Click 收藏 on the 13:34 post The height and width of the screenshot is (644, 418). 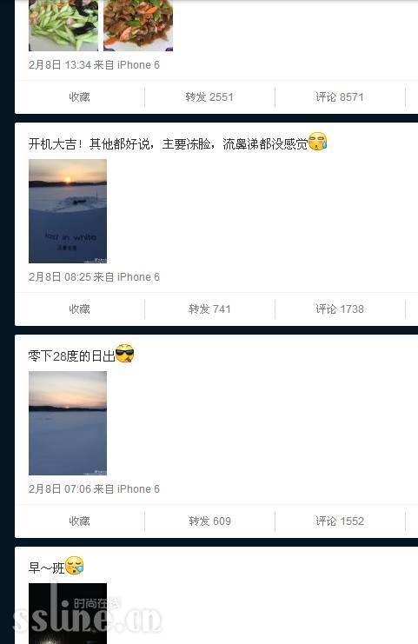(x=79, y=97)
